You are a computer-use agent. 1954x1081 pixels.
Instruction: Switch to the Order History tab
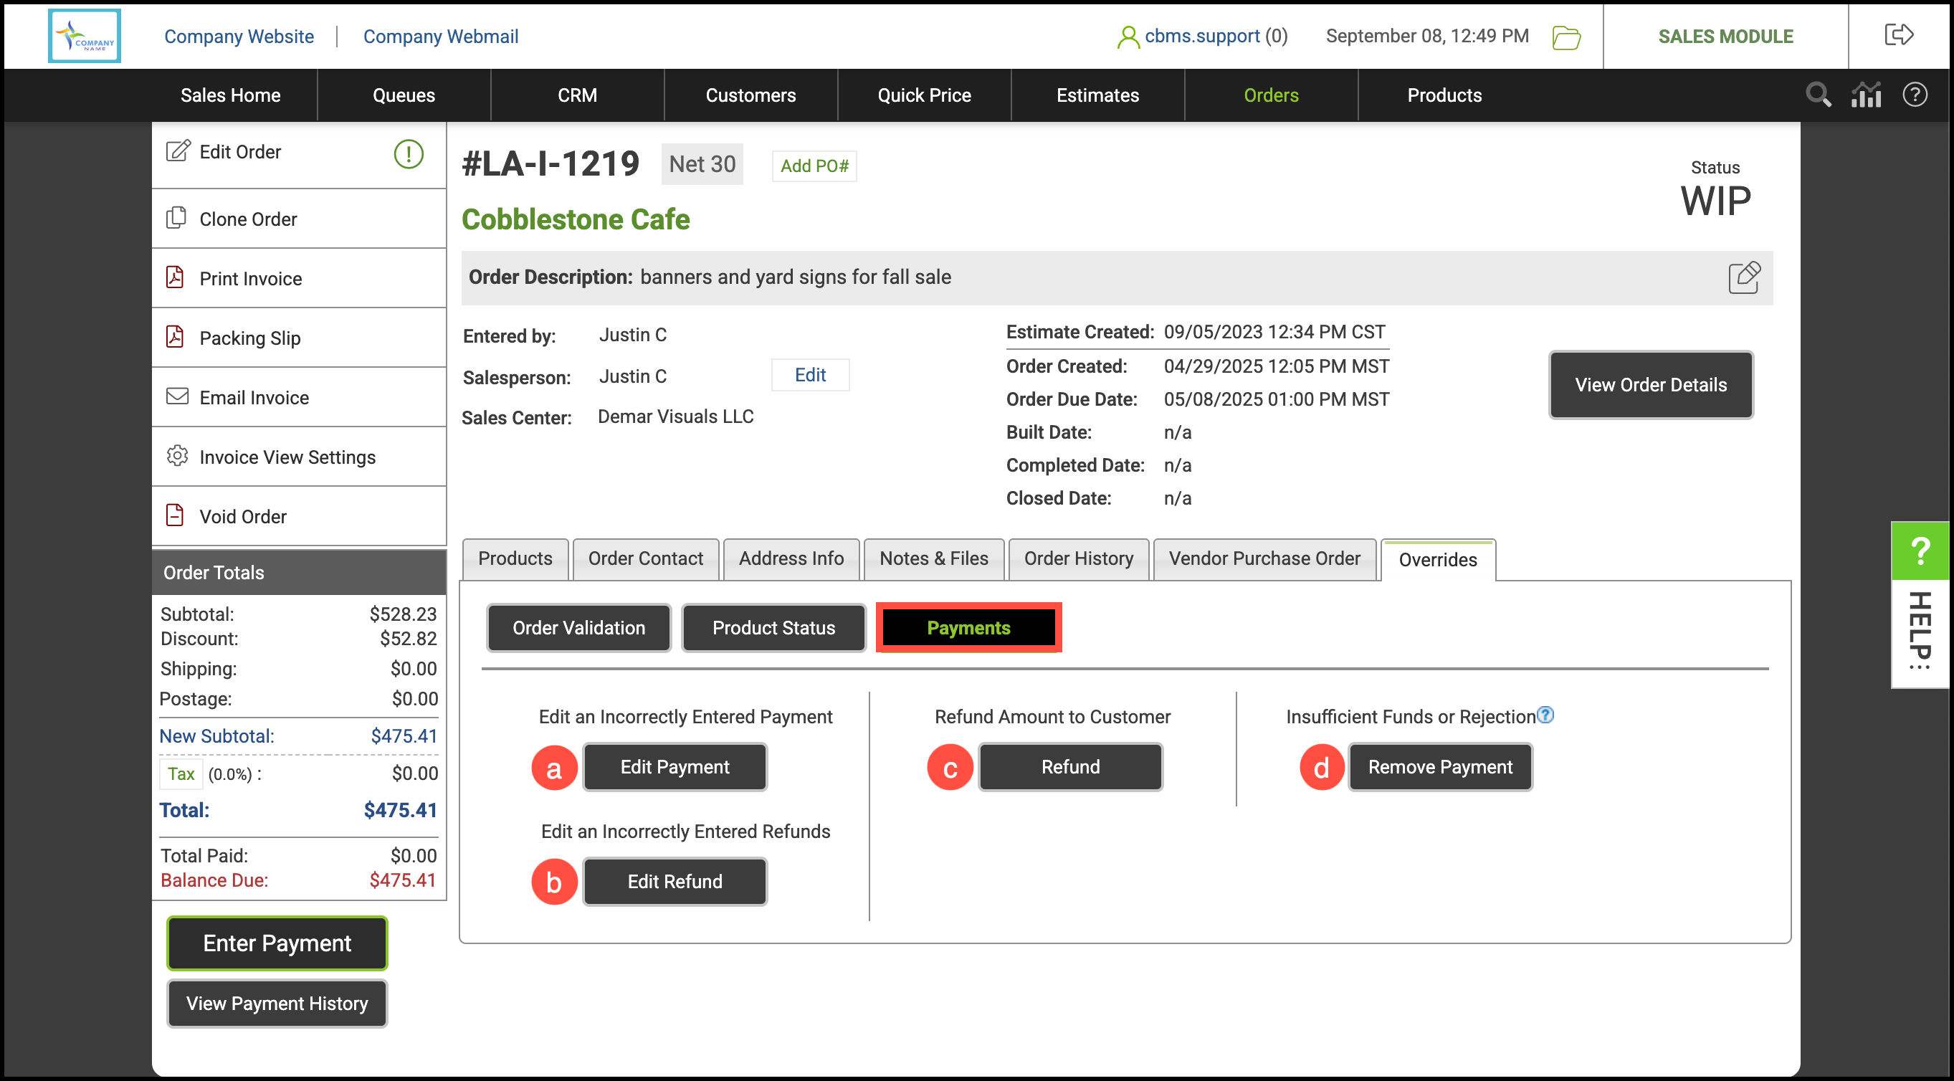(1078, 558)
